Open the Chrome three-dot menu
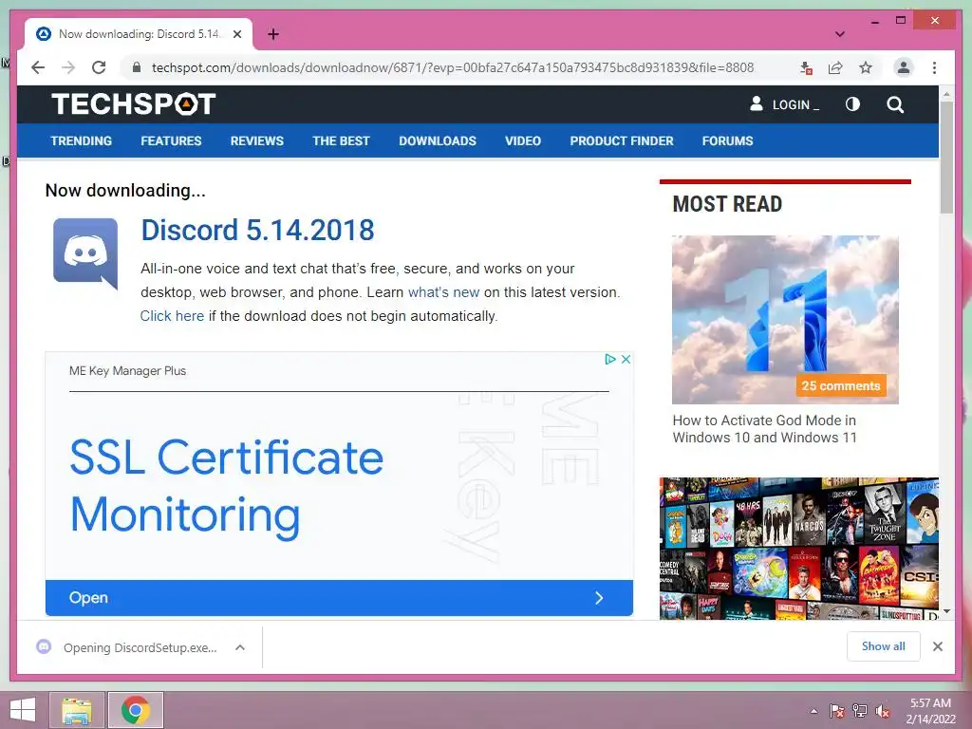 coord(934,67)
